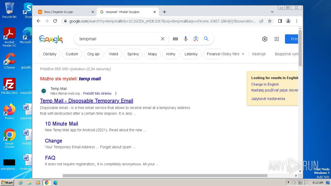
Task: Search by image with Google Lens icon
Action: 196,39
